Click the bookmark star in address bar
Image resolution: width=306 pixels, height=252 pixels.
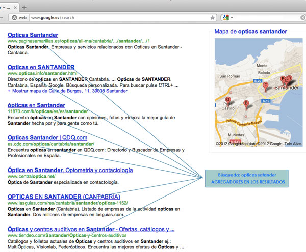click(x=213, y=18)
